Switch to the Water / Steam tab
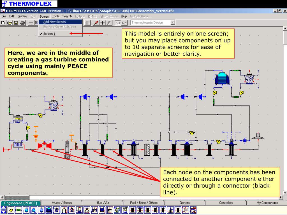Screen dimensions: 287x215 click(62, 203)
